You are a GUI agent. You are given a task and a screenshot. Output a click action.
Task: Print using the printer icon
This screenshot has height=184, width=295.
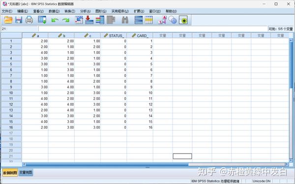(x=29, y=20)
